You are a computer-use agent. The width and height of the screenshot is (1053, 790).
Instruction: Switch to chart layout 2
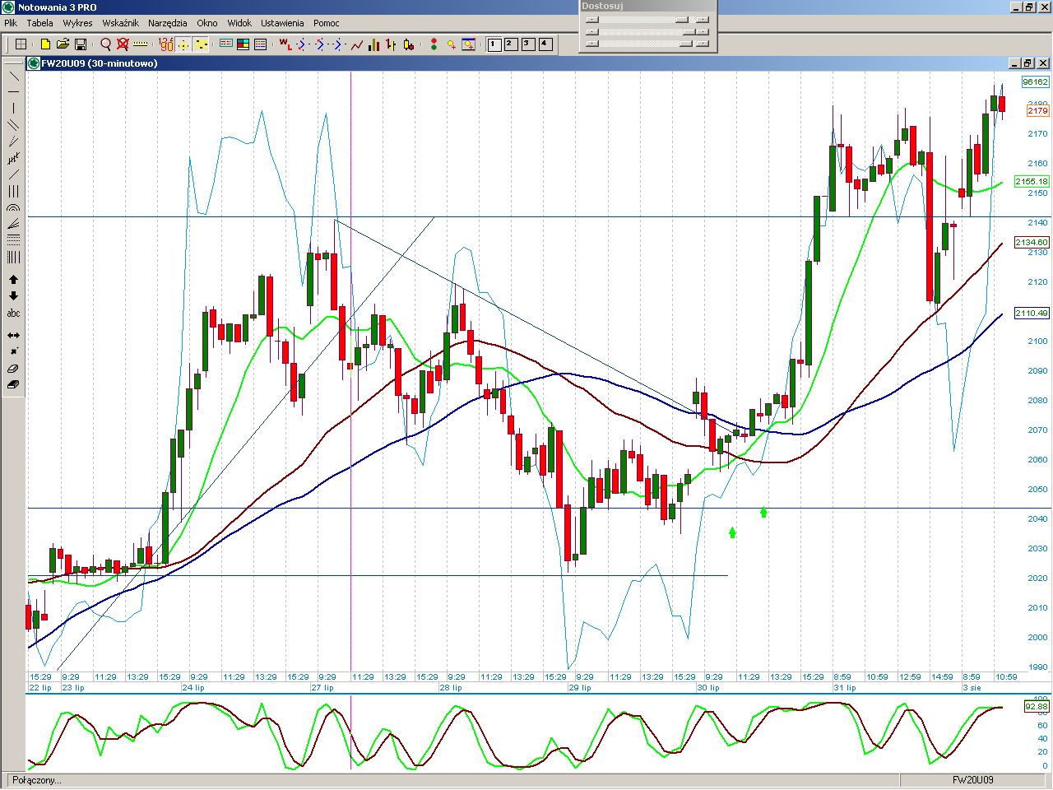pyautogui.click(x=511, y=44)
